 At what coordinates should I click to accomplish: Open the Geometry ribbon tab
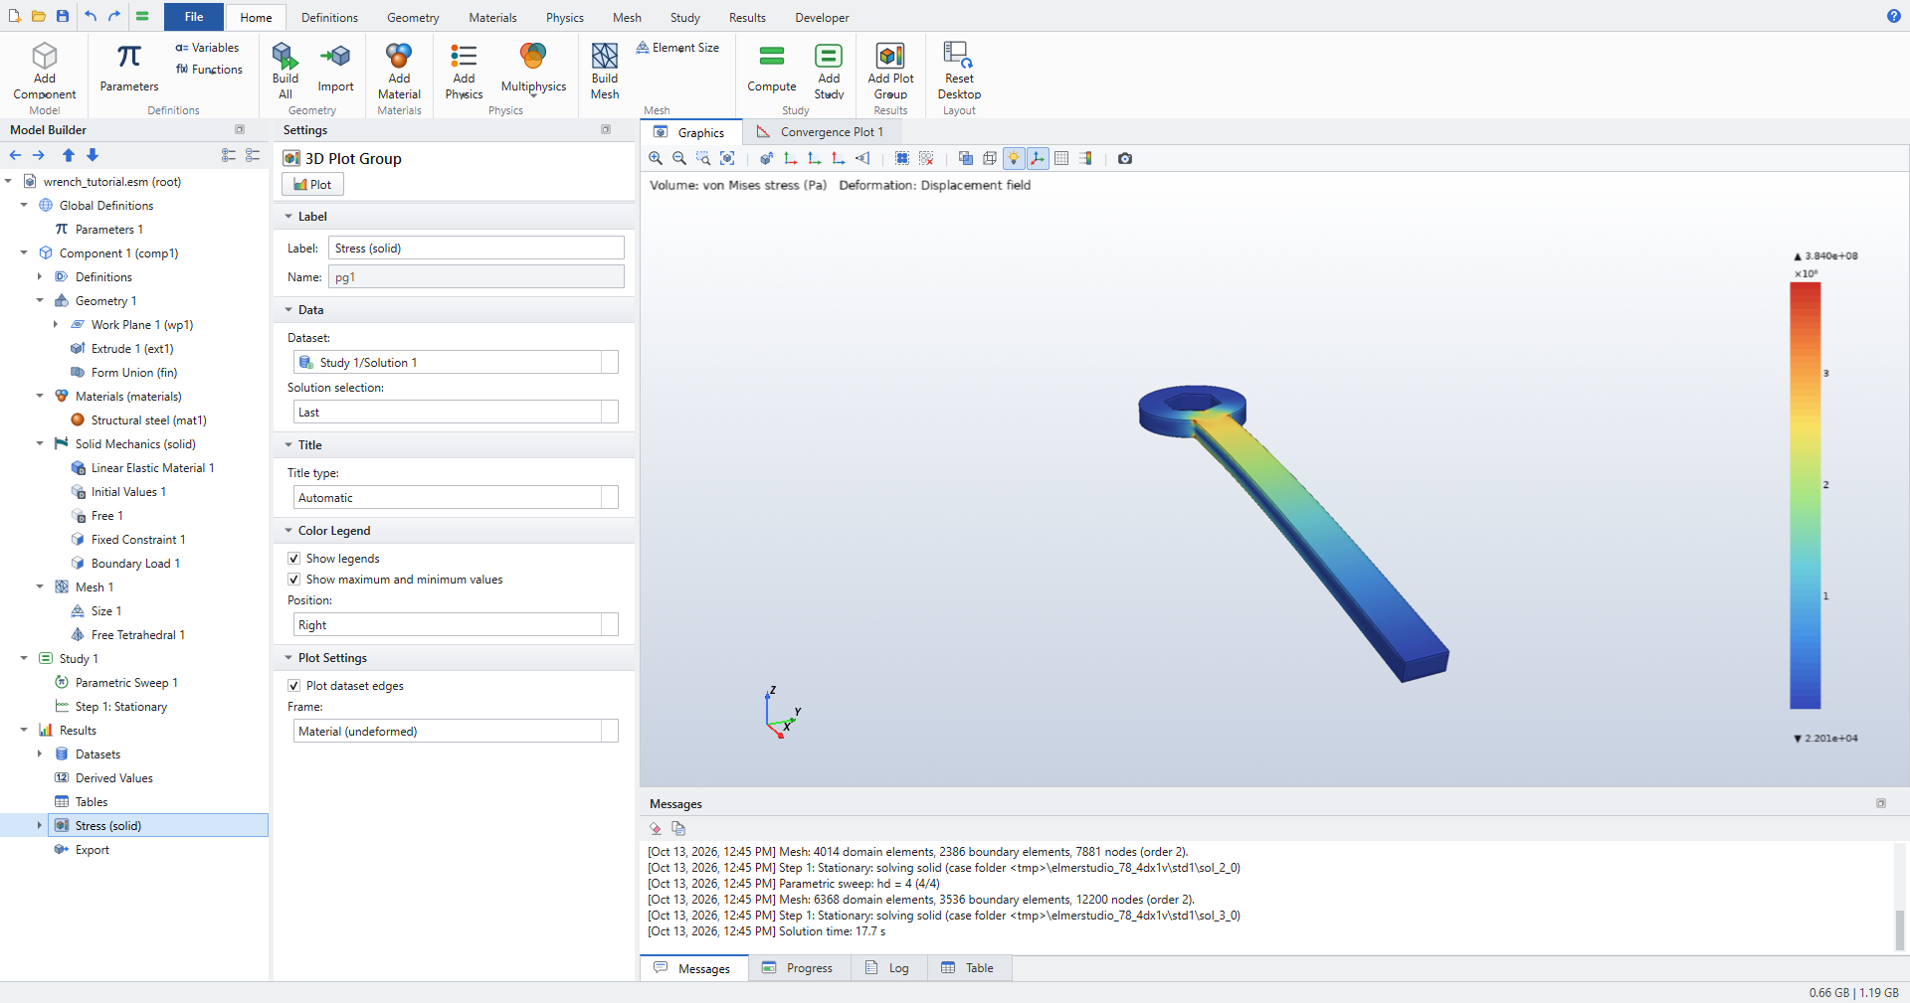click(x=413, y=18)
